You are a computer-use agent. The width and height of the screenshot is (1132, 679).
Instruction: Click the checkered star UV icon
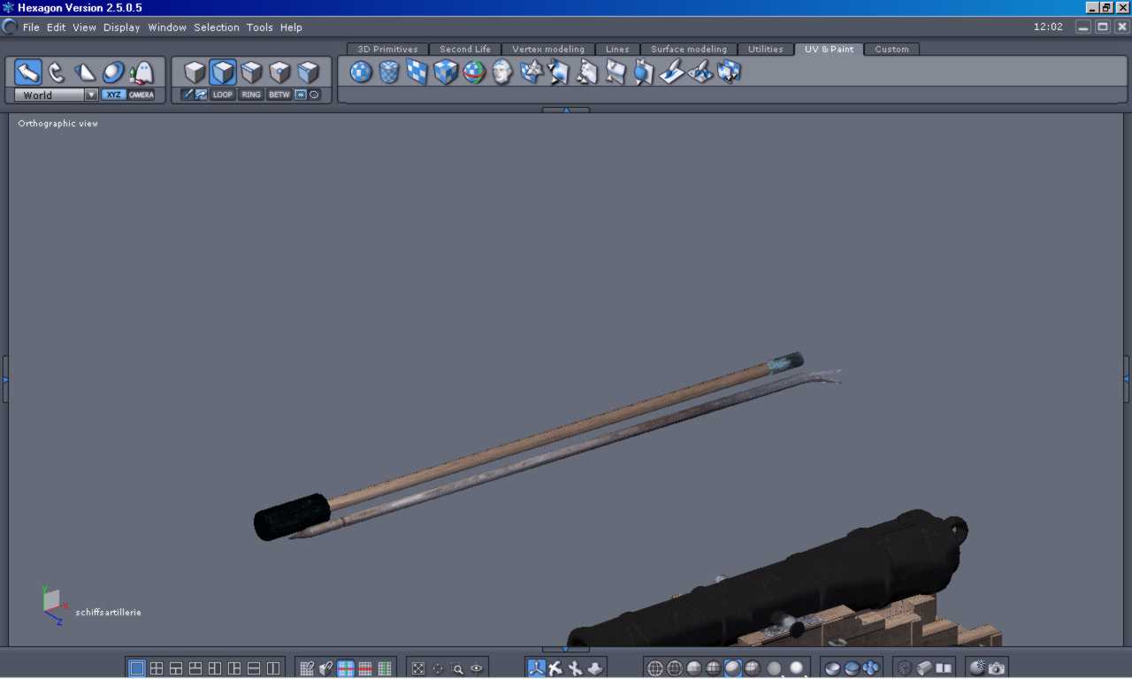pyautogui.click(x=531, y=72)
